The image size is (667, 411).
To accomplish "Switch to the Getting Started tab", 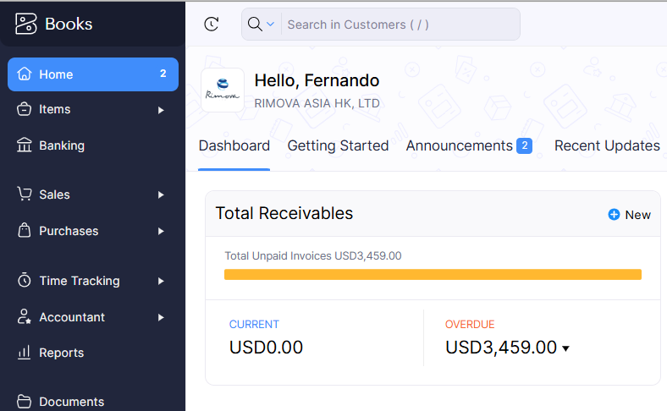I will pos(338,145).
